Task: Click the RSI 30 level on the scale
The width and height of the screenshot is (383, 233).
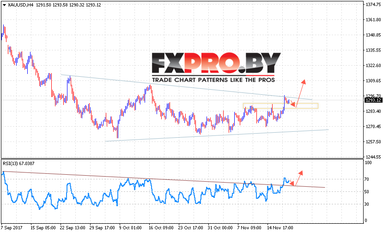Action: [366, 204]
